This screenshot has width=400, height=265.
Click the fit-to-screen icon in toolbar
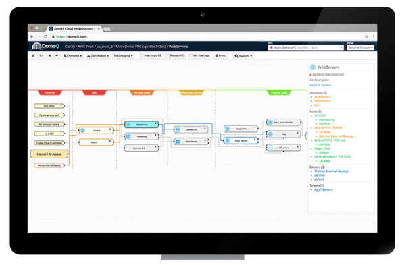click(x=33, y=55)
